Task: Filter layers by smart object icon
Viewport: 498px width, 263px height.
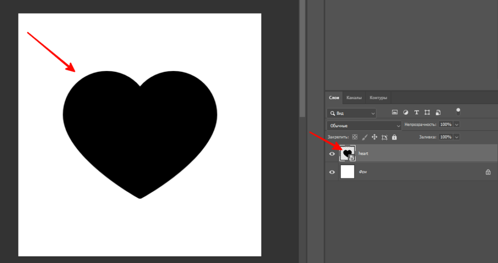Action: 438,112
